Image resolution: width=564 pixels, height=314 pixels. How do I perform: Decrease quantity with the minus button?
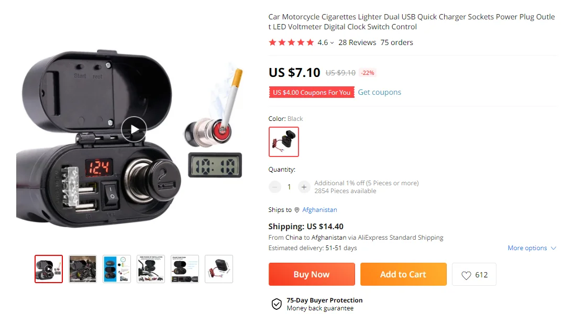275,187
